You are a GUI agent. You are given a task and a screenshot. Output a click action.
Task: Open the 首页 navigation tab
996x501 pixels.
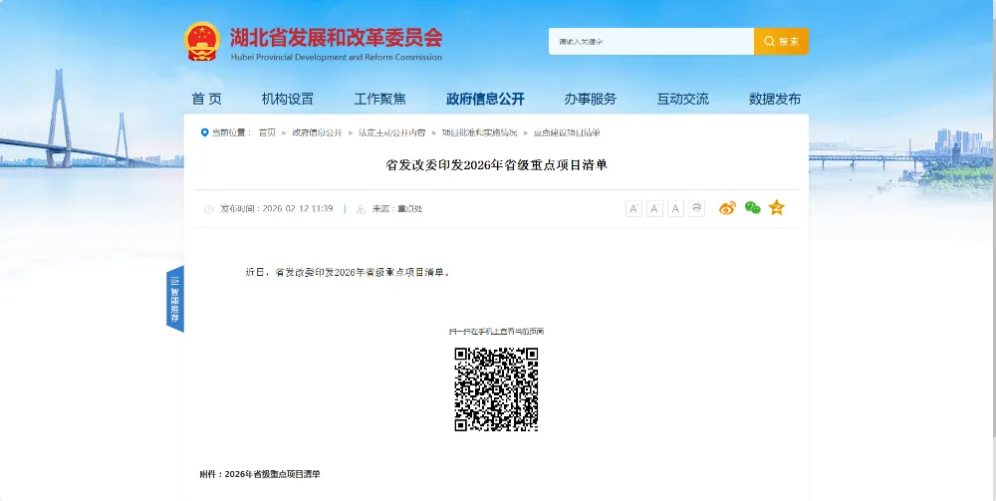206,99
